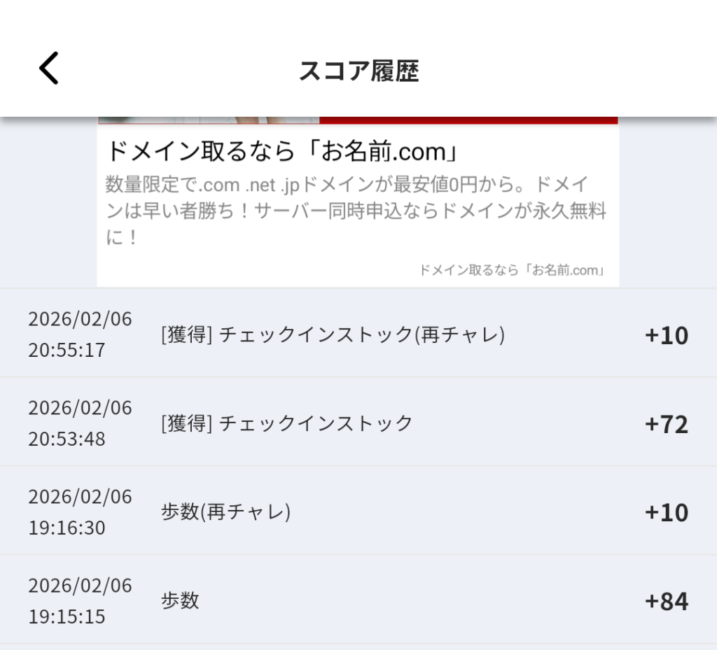Click the +84 score value
Screen dimensions: 717x650
666,601
